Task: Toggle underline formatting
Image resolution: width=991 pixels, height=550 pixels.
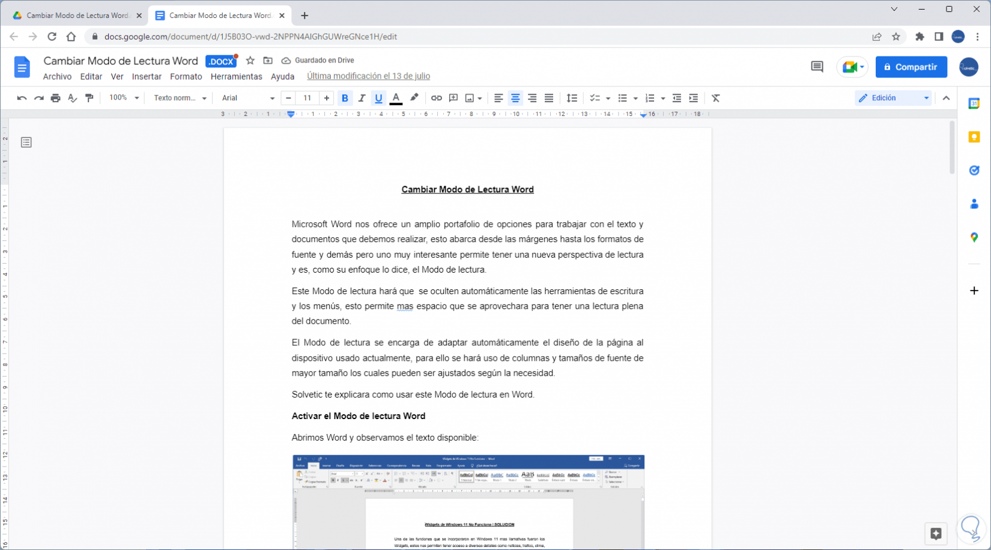Action: pos(378,98)
